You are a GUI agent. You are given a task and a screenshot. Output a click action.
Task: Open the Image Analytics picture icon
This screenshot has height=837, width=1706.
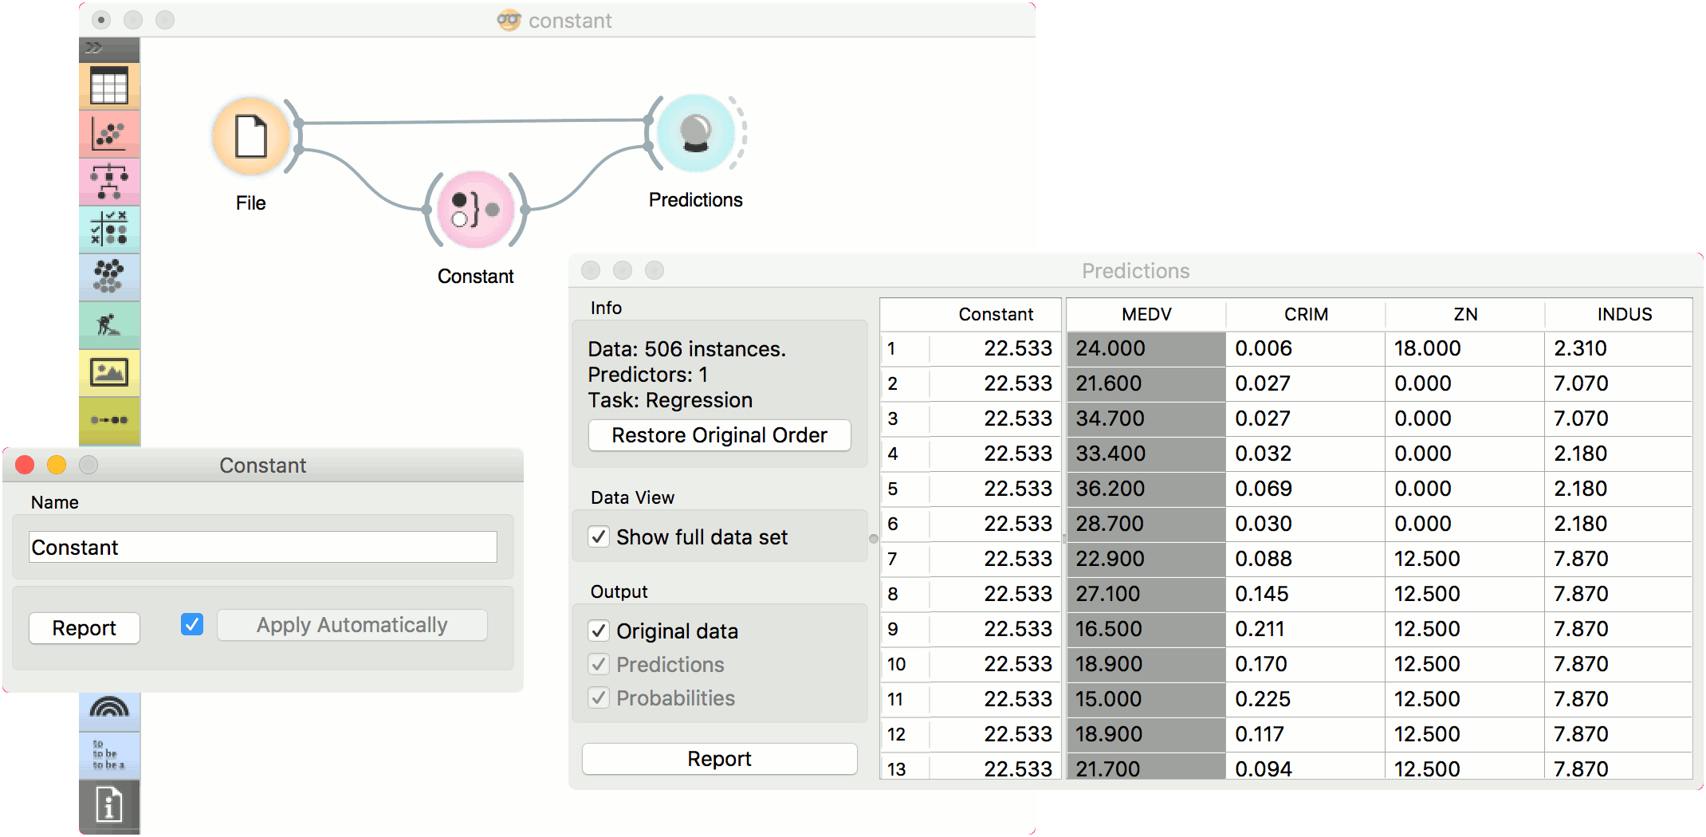tap(109, 372)
